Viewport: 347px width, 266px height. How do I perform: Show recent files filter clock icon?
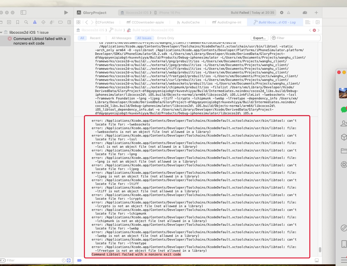point(64,260)
